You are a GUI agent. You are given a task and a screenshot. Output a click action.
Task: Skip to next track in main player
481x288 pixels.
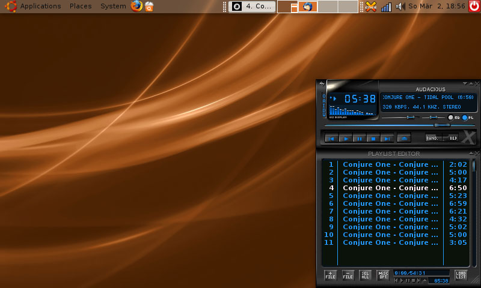tap(387, 138)
